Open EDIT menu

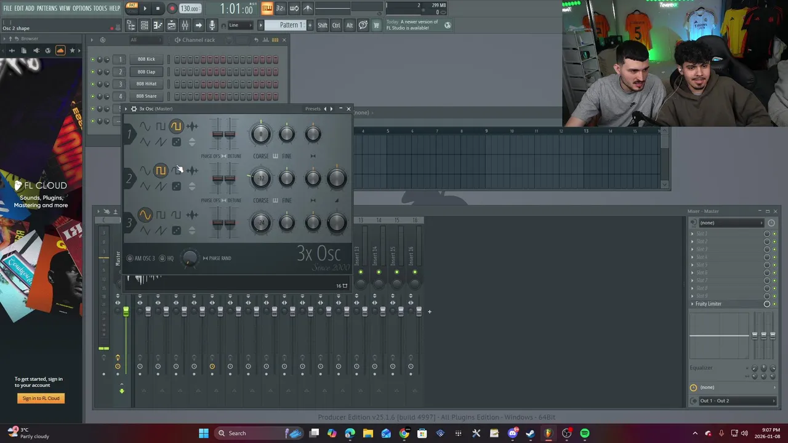[x=19, y=8]
